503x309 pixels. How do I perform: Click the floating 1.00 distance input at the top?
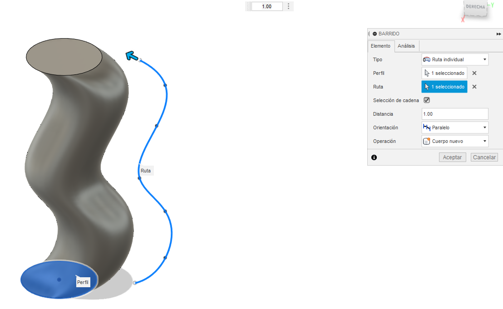click(x=267, y=6)
